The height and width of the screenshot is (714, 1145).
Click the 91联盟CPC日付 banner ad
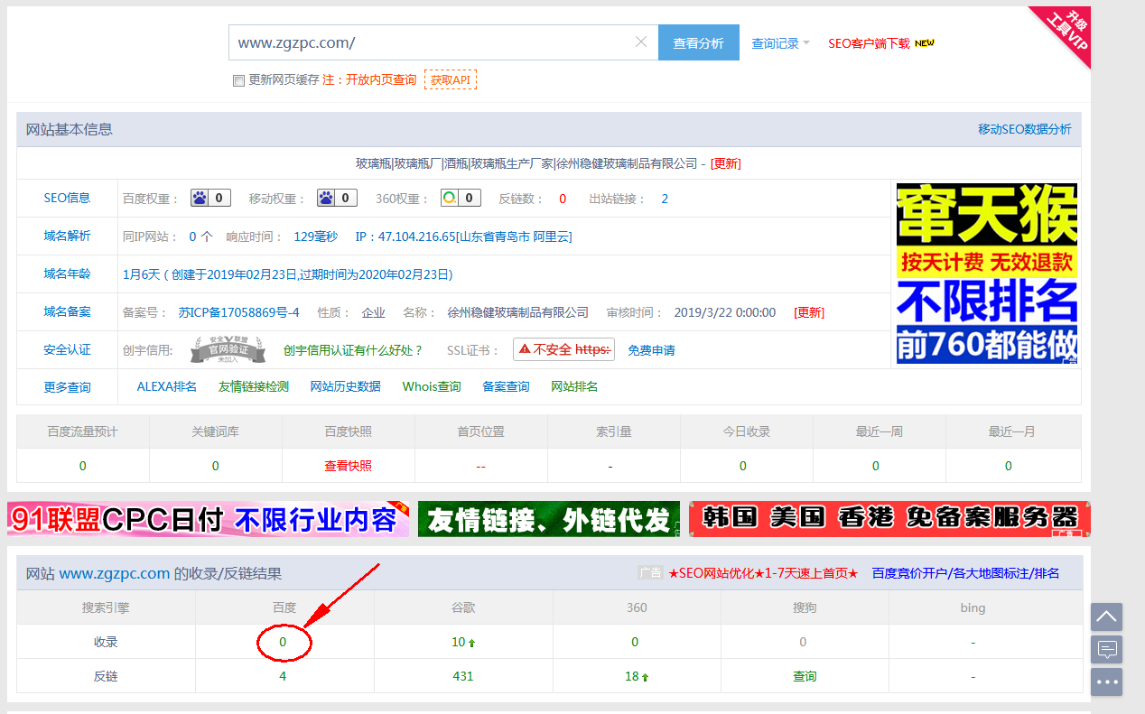click(x=209, y=519)
